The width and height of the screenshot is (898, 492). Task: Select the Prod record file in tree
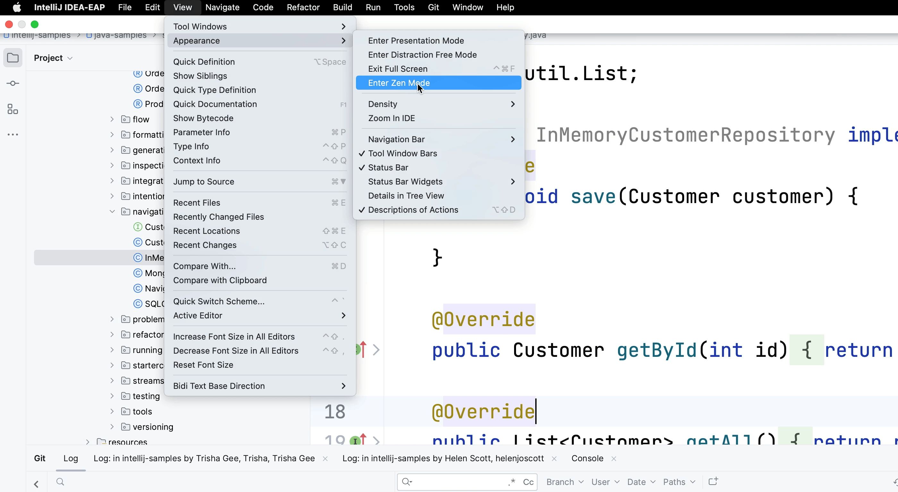pyautogui.click(x=149, y=104)
